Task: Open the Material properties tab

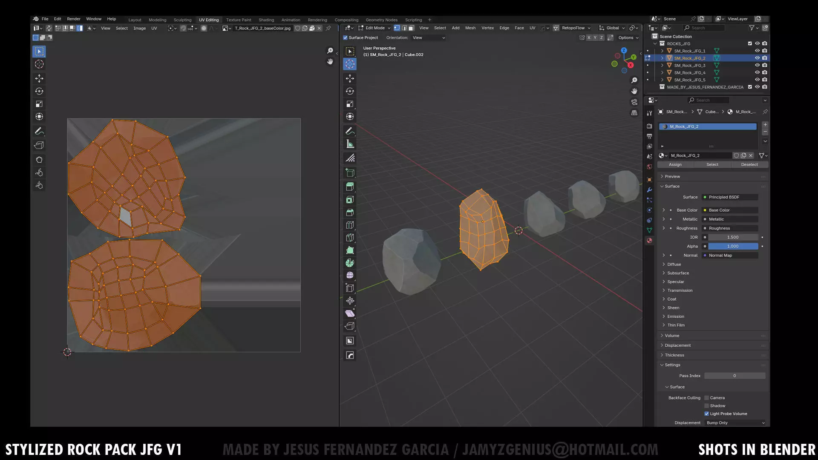Action: tap(649, 241)
